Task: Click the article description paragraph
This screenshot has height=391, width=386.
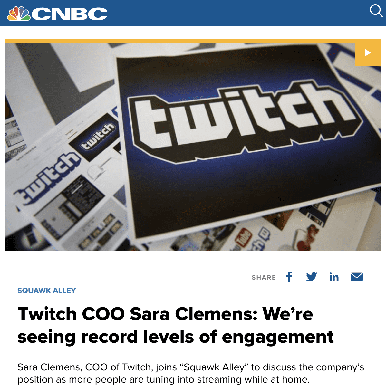Action: [x=191, y=373]
